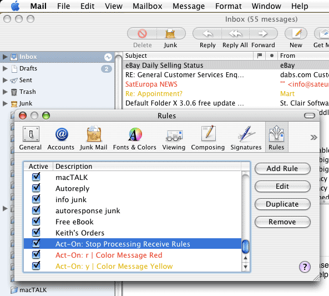Disable the Free eBook rule checkbox

(x=36, y=222)
